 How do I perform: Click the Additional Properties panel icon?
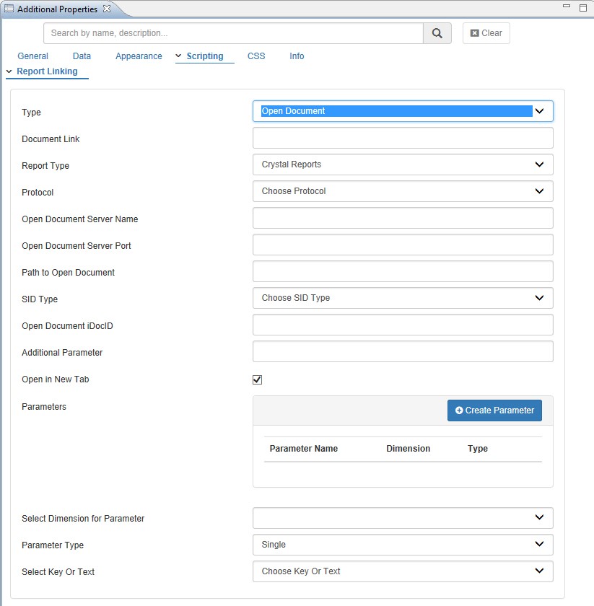(9, 9)
